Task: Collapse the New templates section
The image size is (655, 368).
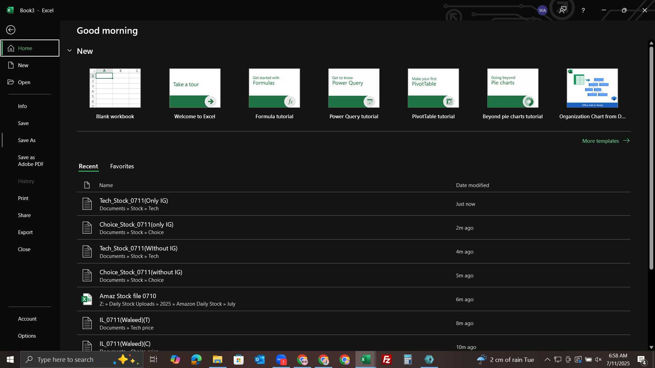Action: [x=70, y=51]
